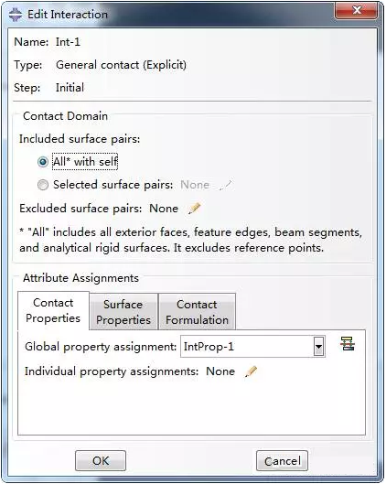The height and width of the screenshot is (484, 386).
Task: Create interaction property icon beside IntProp-1
Action: [x=348, y=344]
